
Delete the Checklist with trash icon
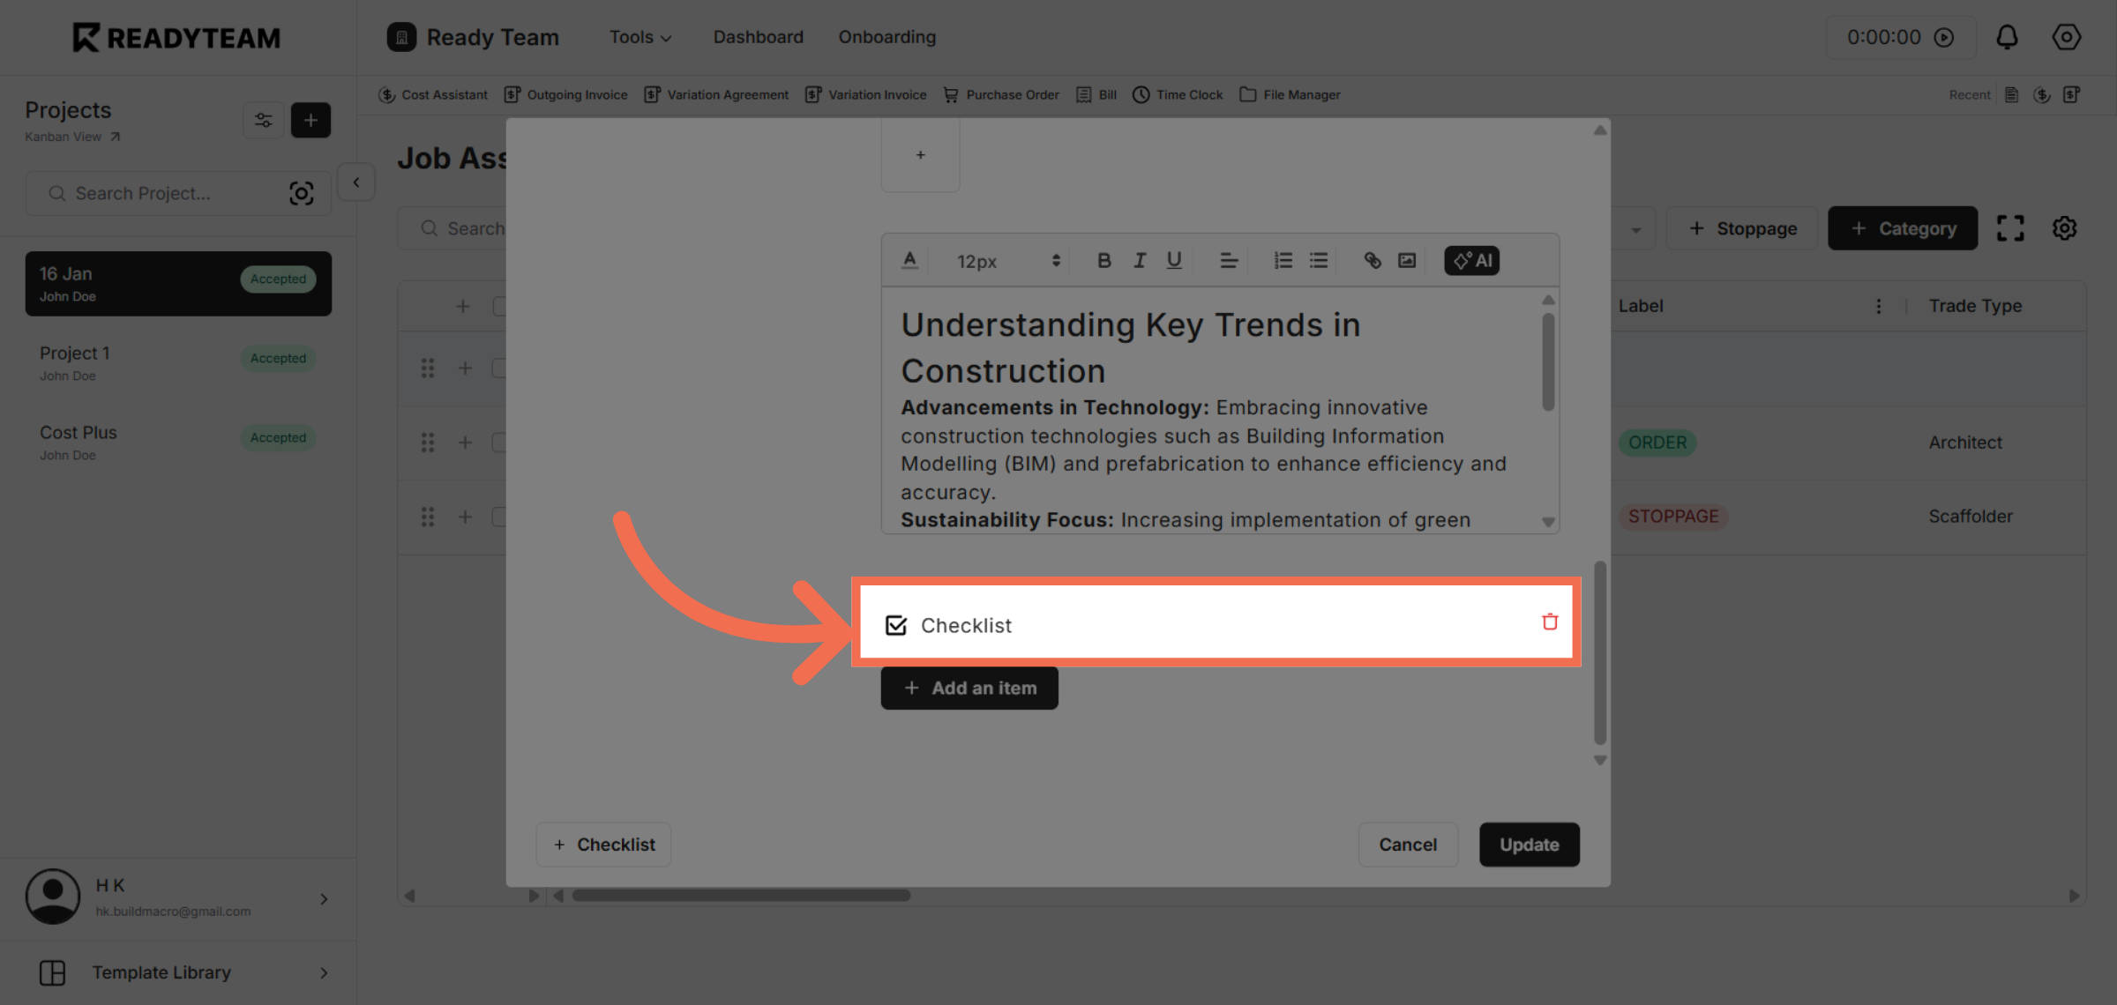(1549, 622)
